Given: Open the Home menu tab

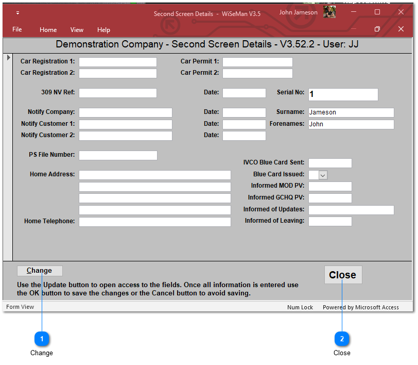Looking at the screenshot, I should (48, 30).
